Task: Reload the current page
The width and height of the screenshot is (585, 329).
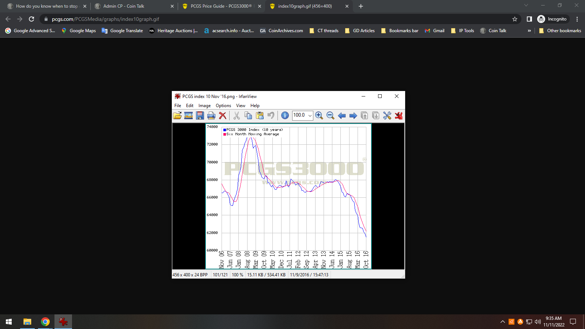Action: pos(31,19)
